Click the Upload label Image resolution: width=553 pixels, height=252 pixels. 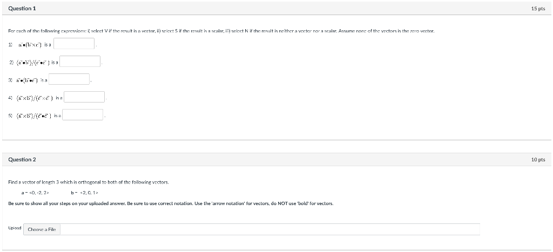tap(15, 228)
